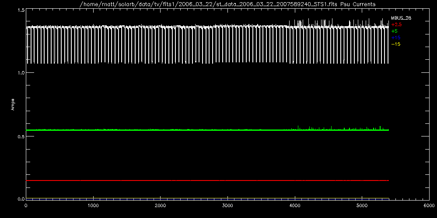This screenshot has width=437, height=218.
Task: Select the blue +15 legend entry
Action: coord(395,38)
